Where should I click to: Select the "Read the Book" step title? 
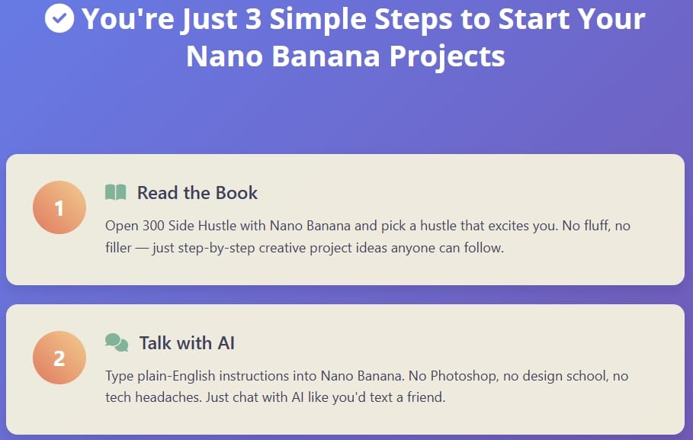point(197,193)
